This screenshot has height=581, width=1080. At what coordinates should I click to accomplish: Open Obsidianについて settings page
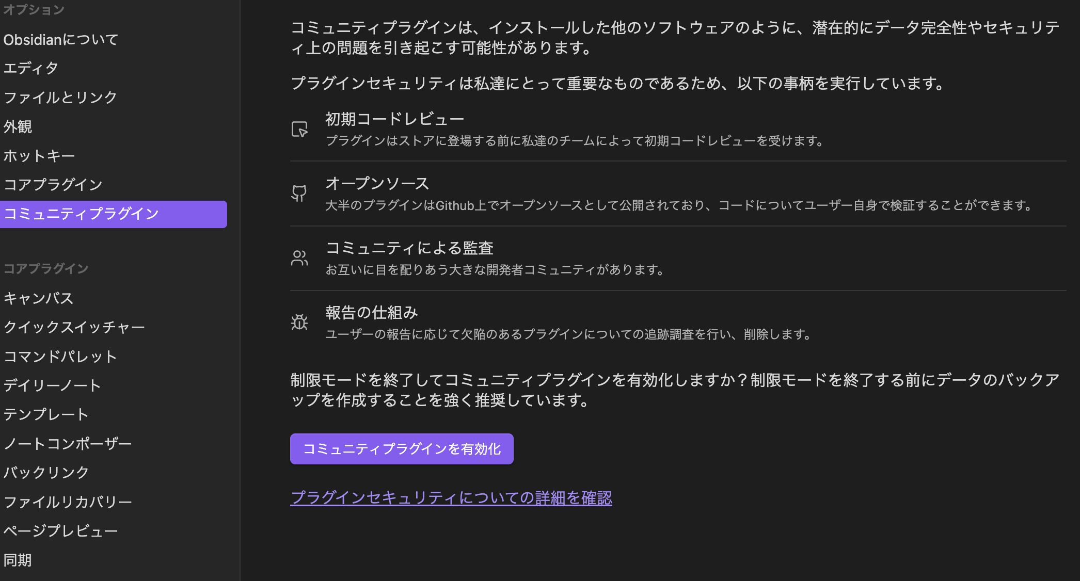click(x=60, y=38)
